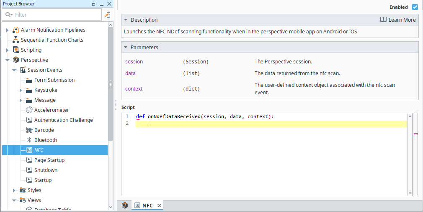Screen dimensions: 423x212
Task: Click the Perspective home icon in bottom tab bar
Action: (x=125, y=205)
